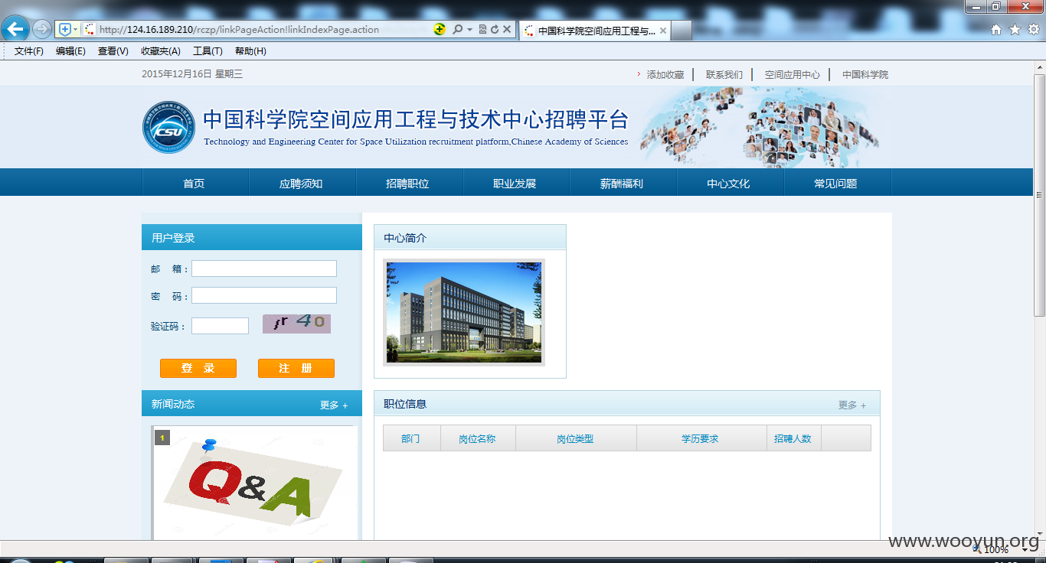
Task: Go back using the browser back arrow
Action: tap(15, 29)
